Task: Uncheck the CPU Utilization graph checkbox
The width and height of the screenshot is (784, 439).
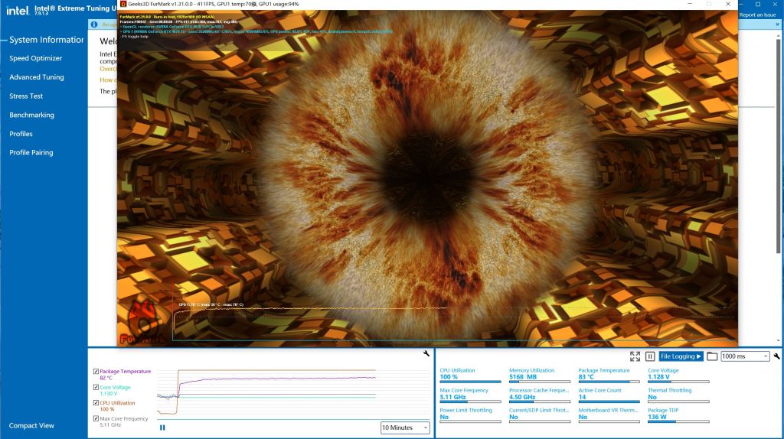Action: coord(96,402)
